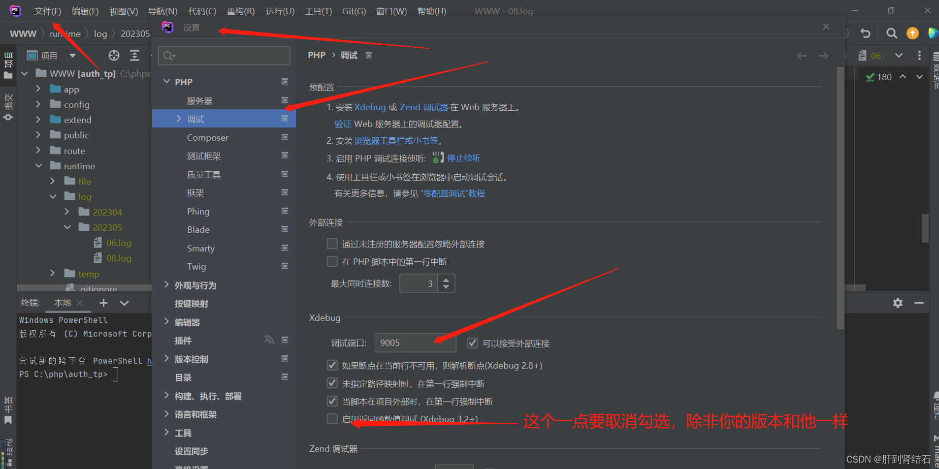Click the project-level icon beside 调试 breadcrumb
Screen dimensions: 939x469
(x=369, y=56)
